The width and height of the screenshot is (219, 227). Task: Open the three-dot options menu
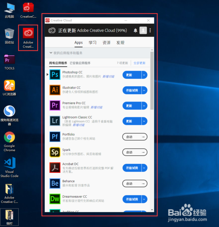pyautogui.click(x=150, y=30)
